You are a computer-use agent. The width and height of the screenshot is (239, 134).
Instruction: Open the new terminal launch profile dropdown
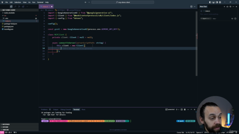[179, 109]
